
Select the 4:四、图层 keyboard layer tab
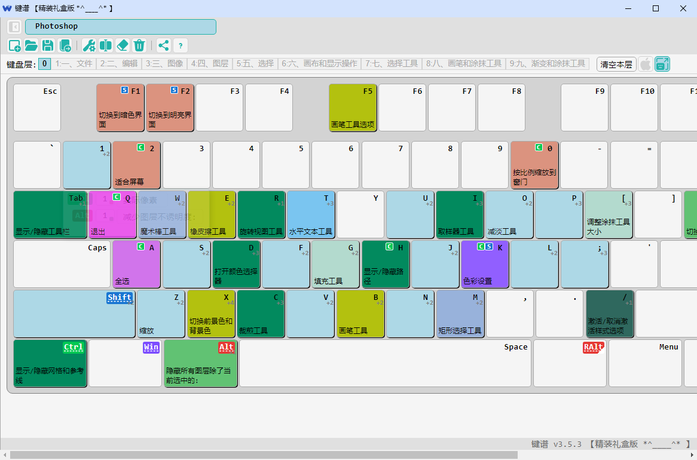(209, 64)
